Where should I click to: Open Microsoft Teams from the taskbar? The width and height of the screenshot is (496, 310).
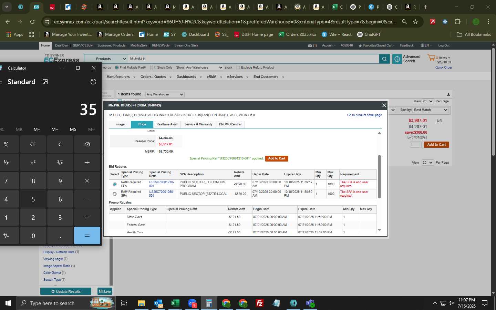(x=310, y=303)
